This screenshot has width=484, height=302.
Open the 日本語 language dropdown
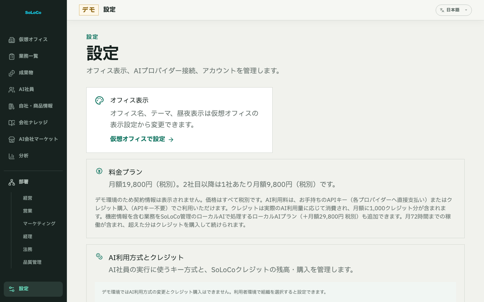click(454, 10)
